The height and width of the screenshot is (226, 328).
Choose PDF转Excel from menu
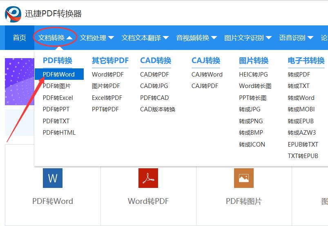(x=58, y=98)
